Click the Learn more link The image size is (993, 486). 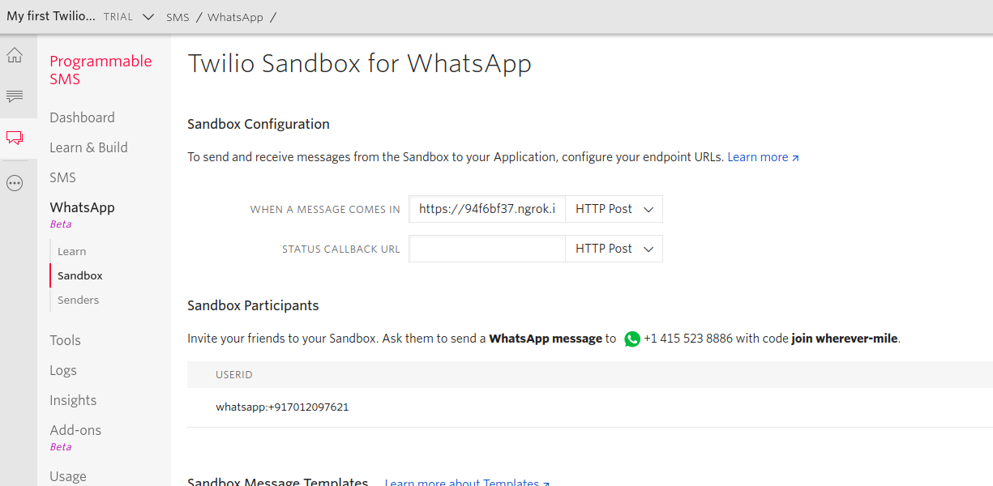pos(763,157)
